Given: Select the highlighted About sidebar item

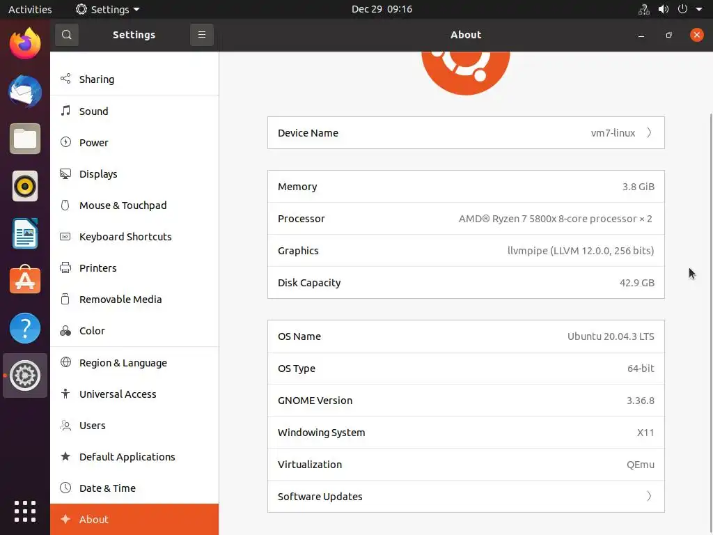Looking at the screenshot, I should tap(134, 519).
